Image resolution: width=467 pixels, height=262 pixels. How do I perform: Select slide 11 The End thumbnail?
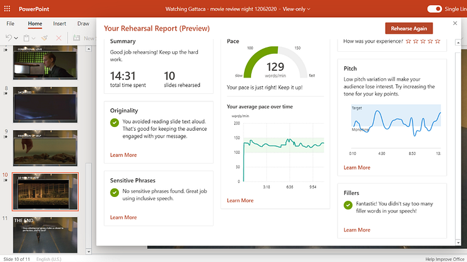tap(45, 234)
